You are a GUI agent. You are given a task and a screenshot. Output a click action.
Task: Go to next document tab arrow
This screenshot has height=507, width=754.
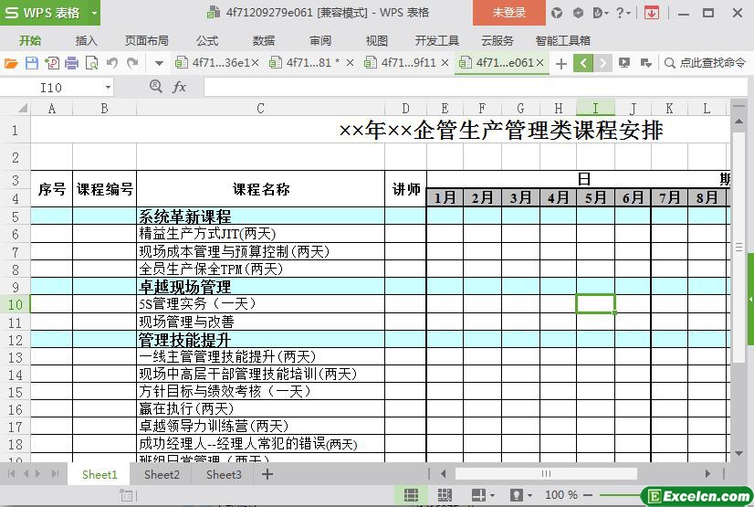tap(602, 62)
